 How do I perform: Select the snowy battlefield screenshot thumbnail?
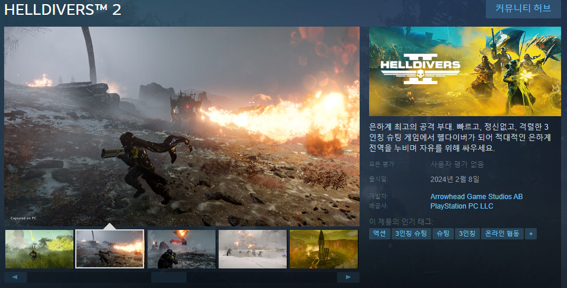point(252,249)
